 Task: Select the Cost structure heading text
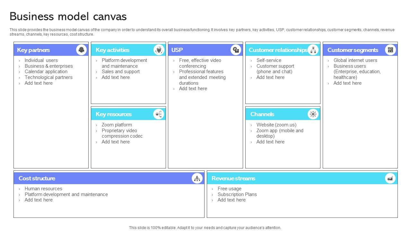37,178
